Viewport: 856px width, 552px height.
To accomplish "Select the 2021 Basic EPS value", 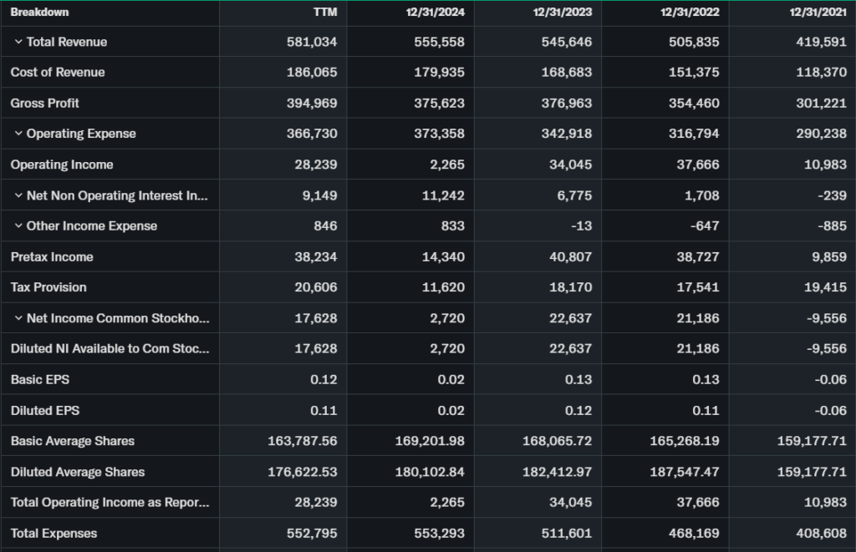I will [x=830, y=380].
